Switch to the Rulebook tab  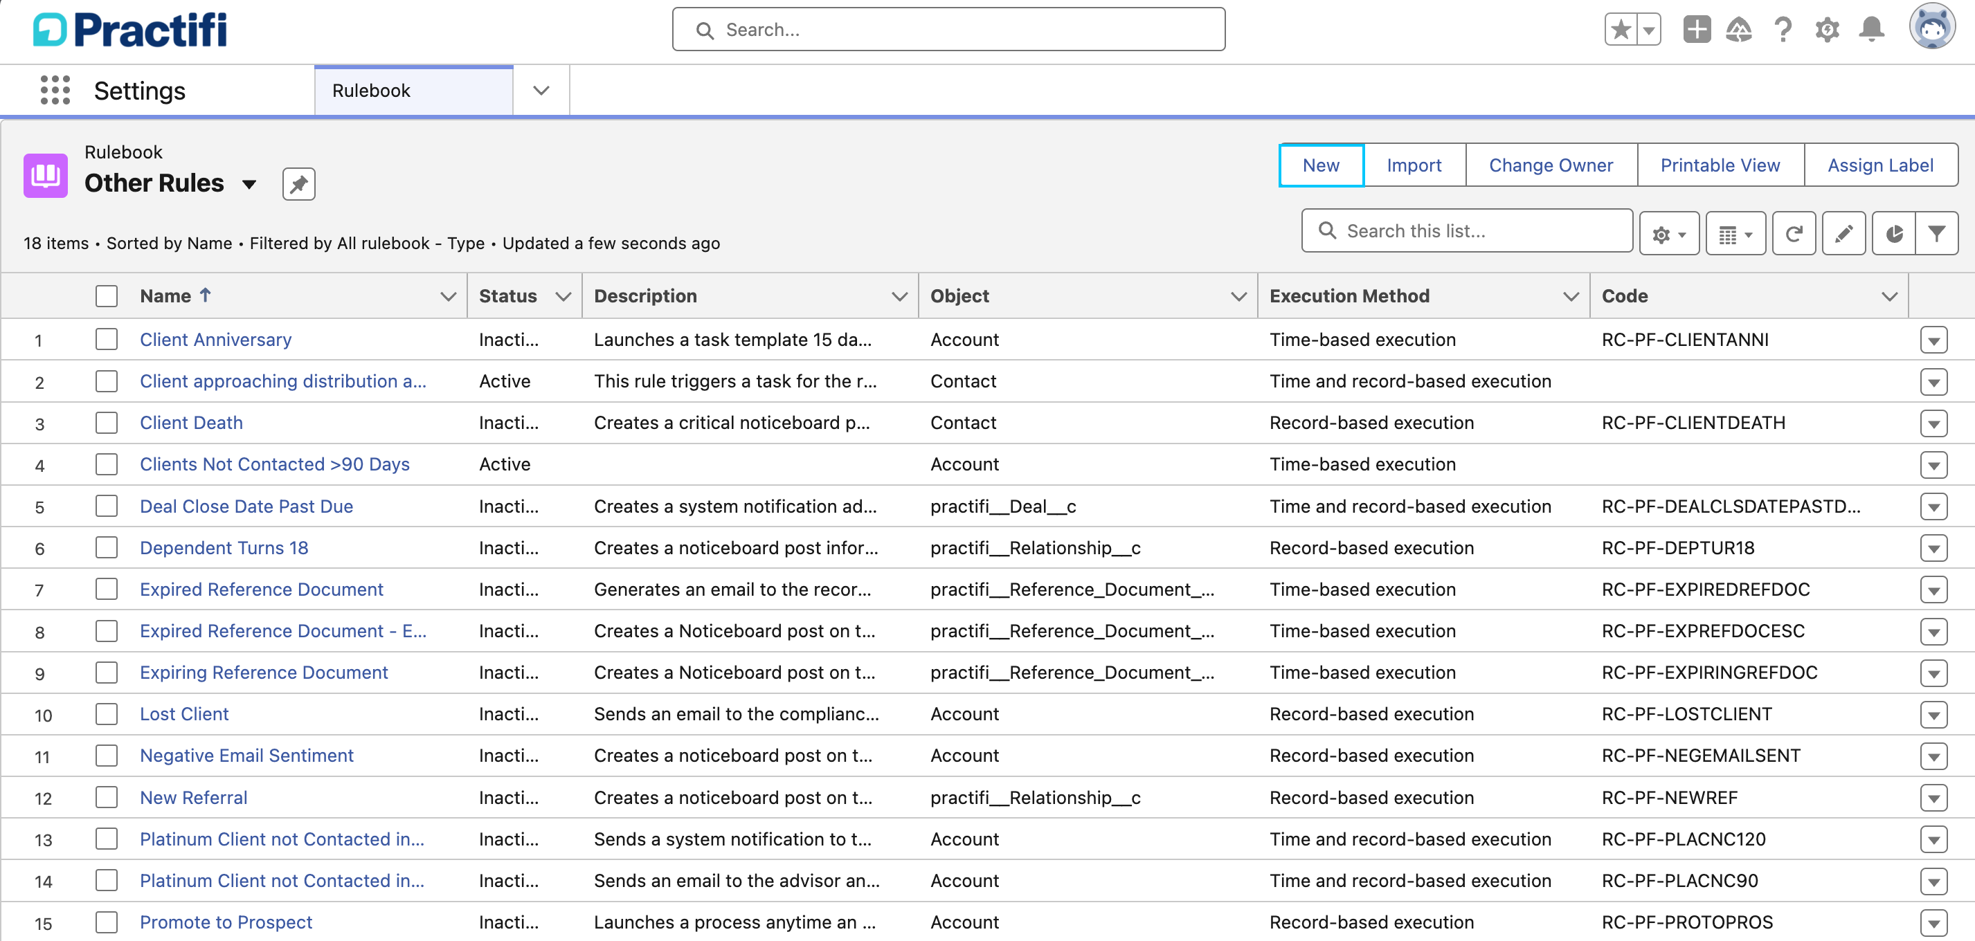point(413,91)
